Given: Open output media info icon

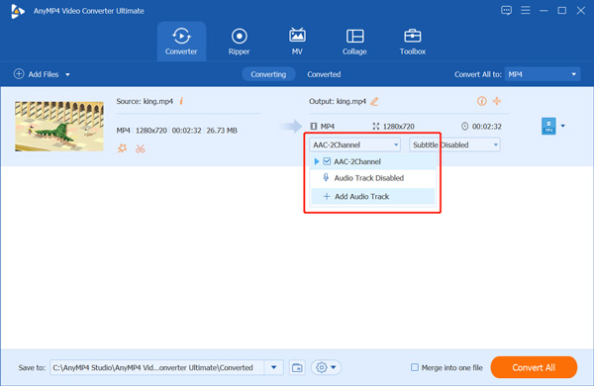Looking at the screenshot, I should (x=481, y=101).
